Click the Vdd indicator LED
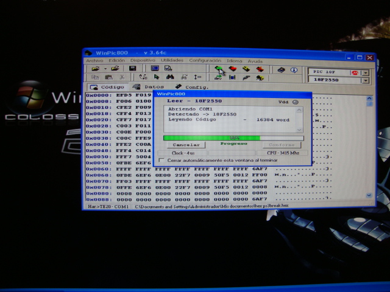Image resolution: width=390 pixels, height=292 pixels. click(295, 102)
